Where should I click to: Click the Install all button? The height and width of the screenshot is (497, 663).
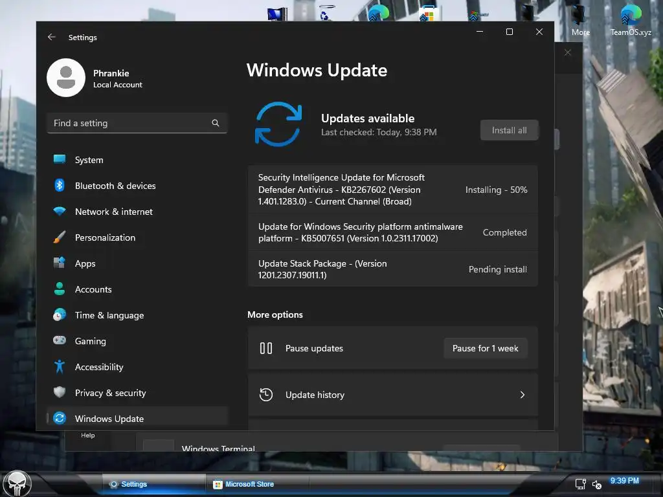(x=509, y=130)
